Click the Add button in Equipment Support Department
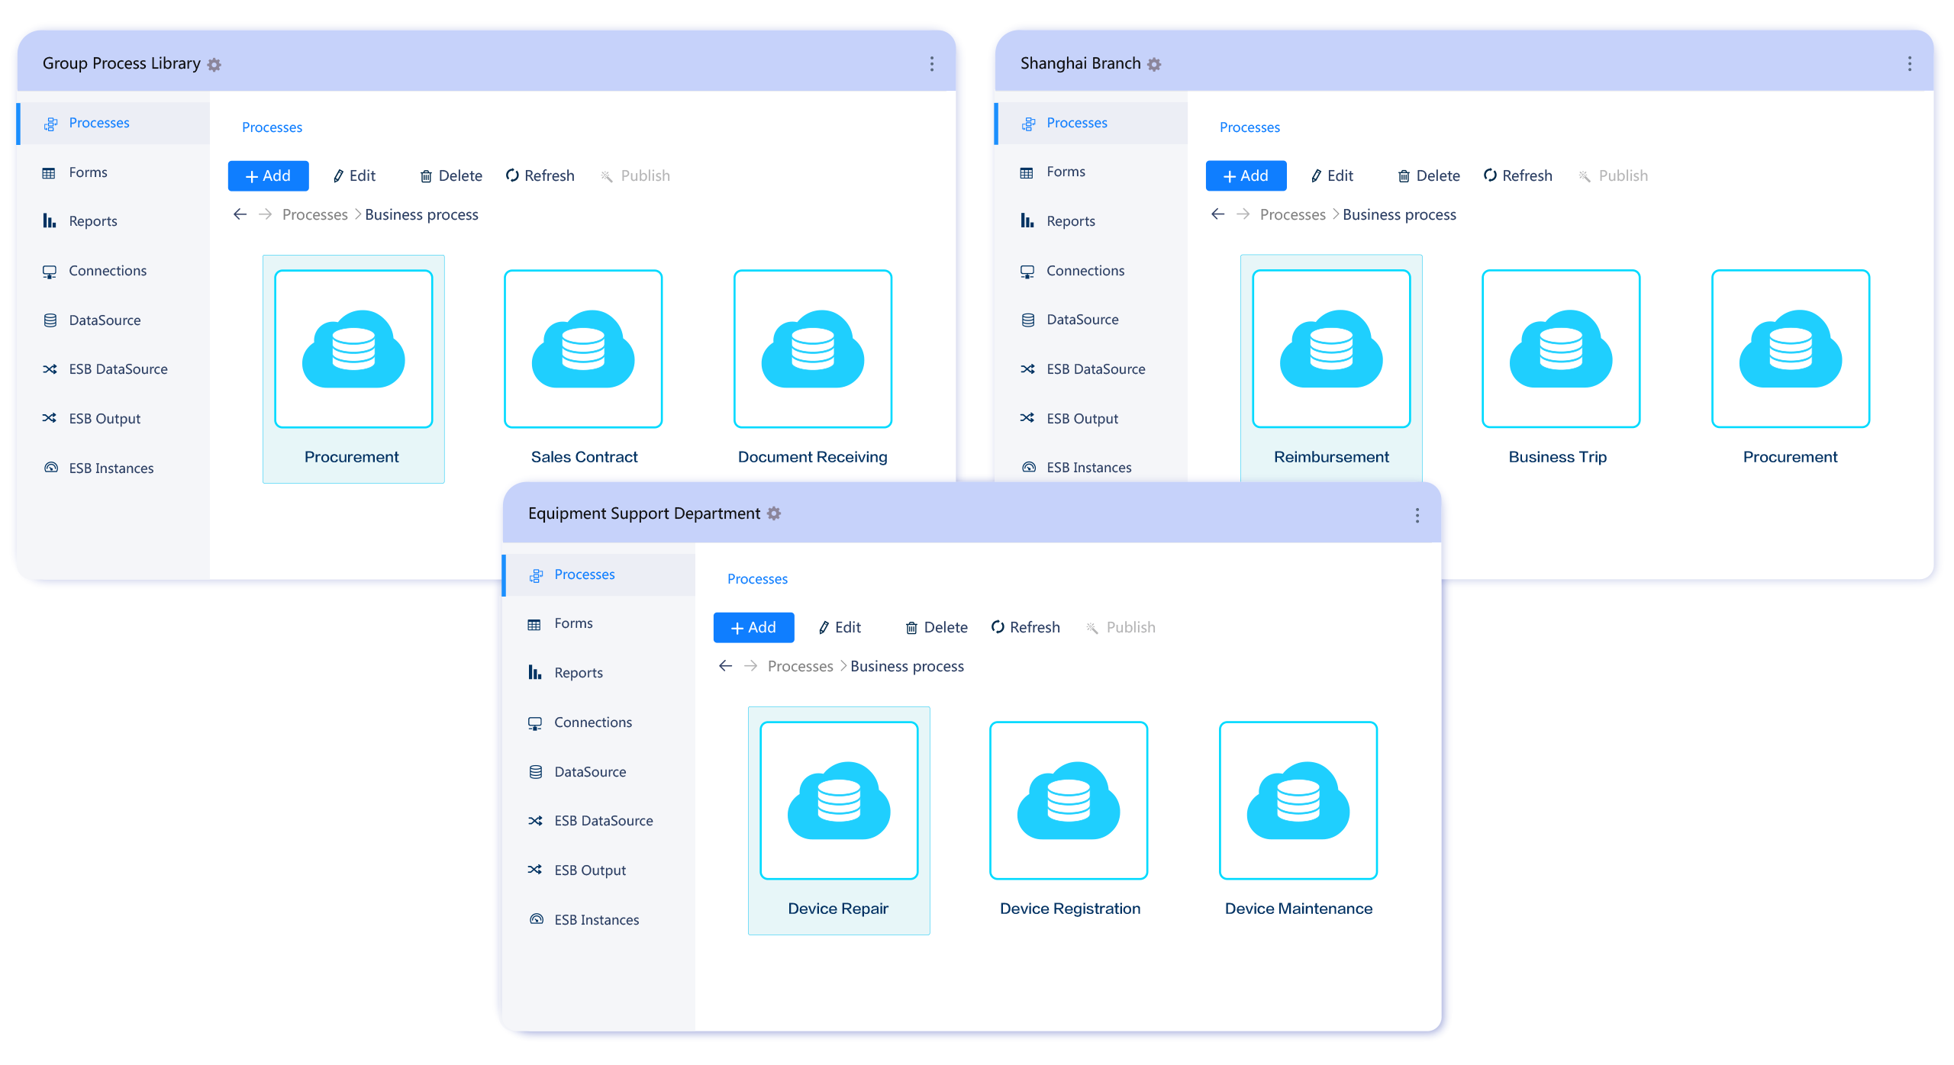The height and width of the screenshot is (1065, 1954). pos(753,627)
